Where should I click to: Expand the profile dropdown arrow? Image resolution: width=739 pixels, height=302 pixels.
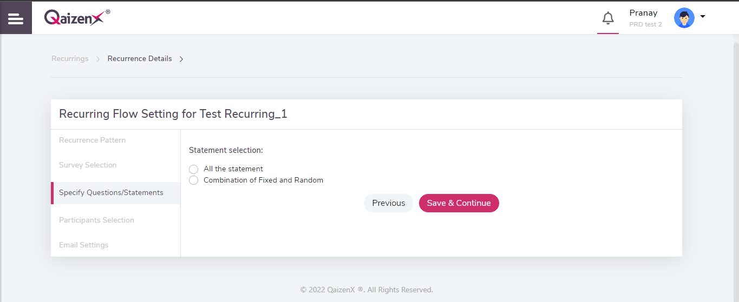(703, 17)
